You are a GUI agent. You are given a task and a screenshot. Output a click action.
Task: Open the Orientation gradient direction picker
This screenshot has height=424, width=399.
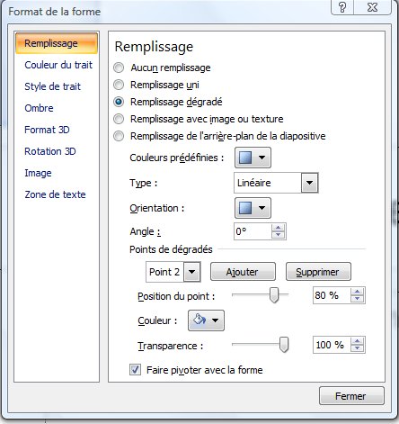pyautogui.click(x=253, y=208)
